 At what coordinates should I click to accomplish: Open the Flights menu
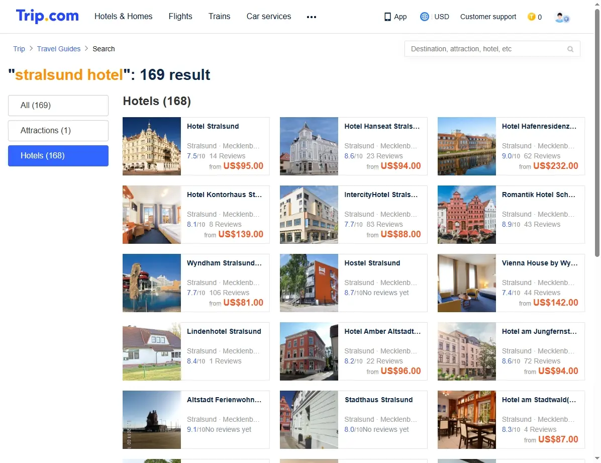pyautogui.click(x=180, y=17)
